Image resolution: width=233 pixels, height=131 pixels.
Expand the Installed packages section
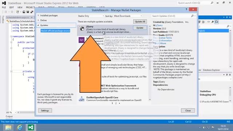39,15
